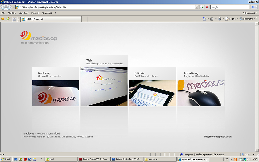Click the Start button
The width and height of the screenshot is (259, 162).
tap(6, 159)
